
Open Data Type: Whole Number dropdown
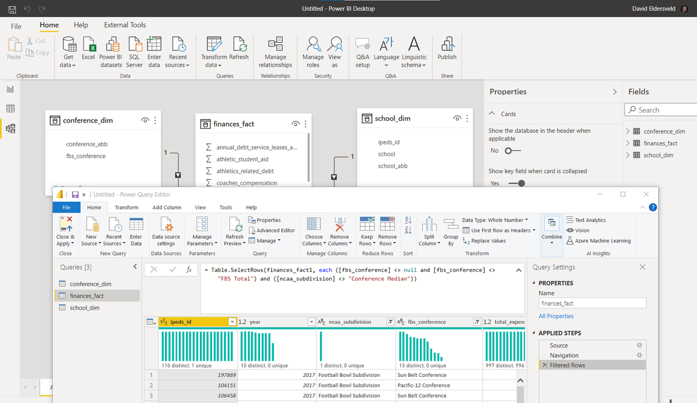495,220
